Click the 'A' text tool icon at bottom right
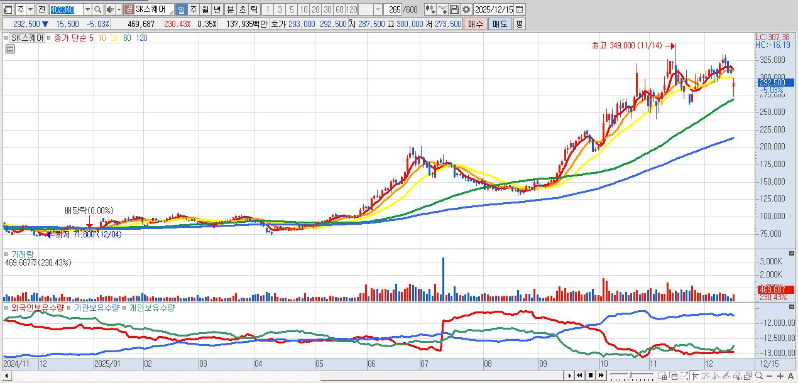The height and width of the screenshot is (383, 798). tap(790, 376)
